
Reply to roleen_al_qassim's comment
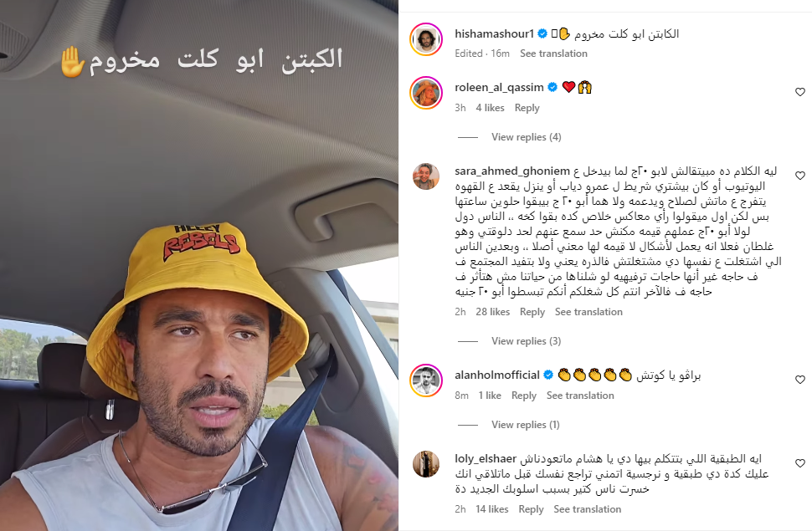point(527,108)
